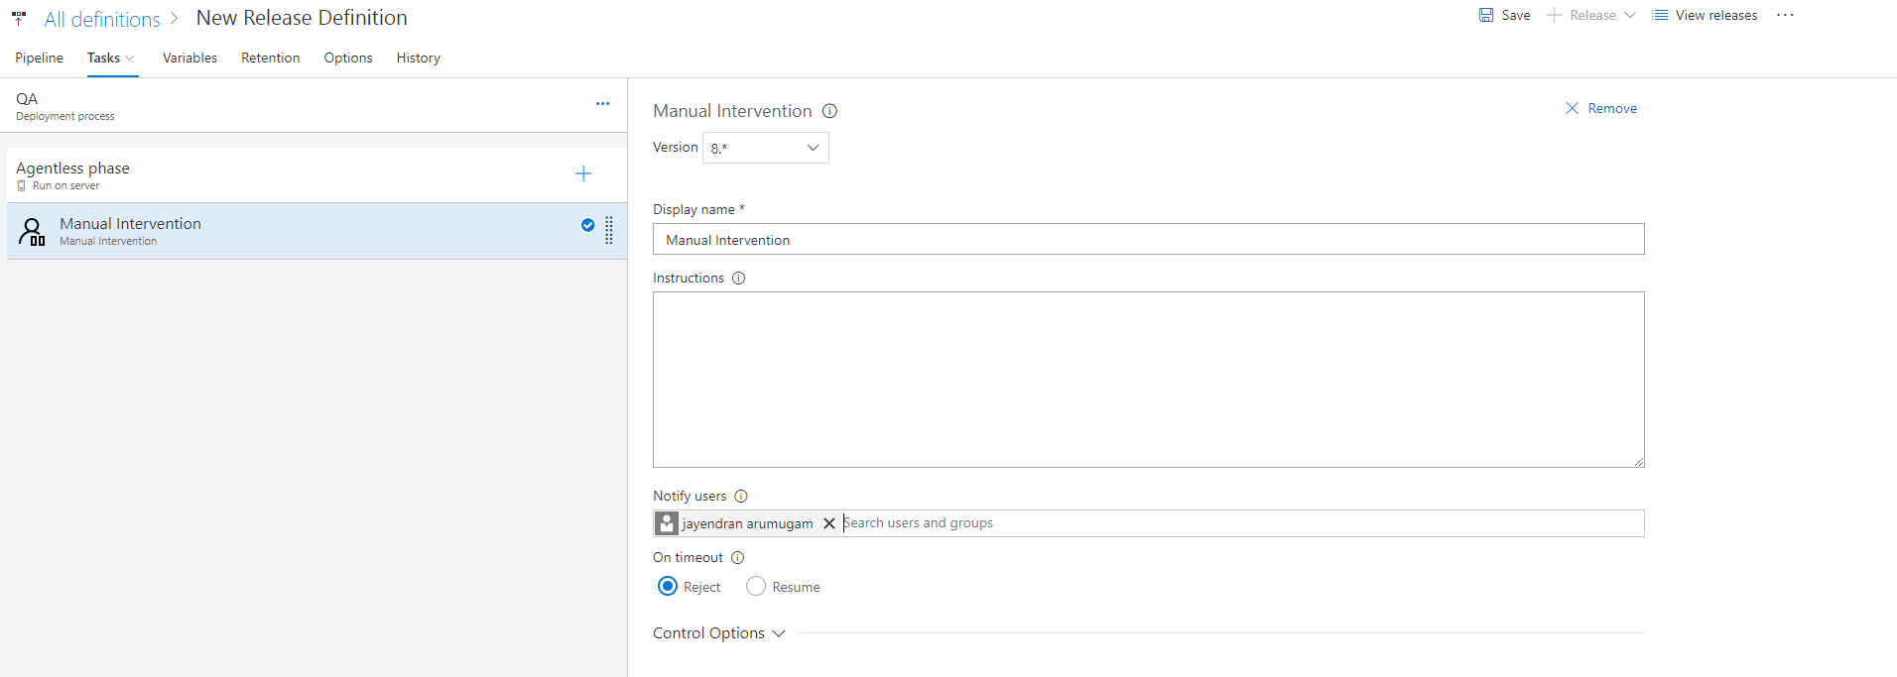Click the Remove task link

(1601, 108)
